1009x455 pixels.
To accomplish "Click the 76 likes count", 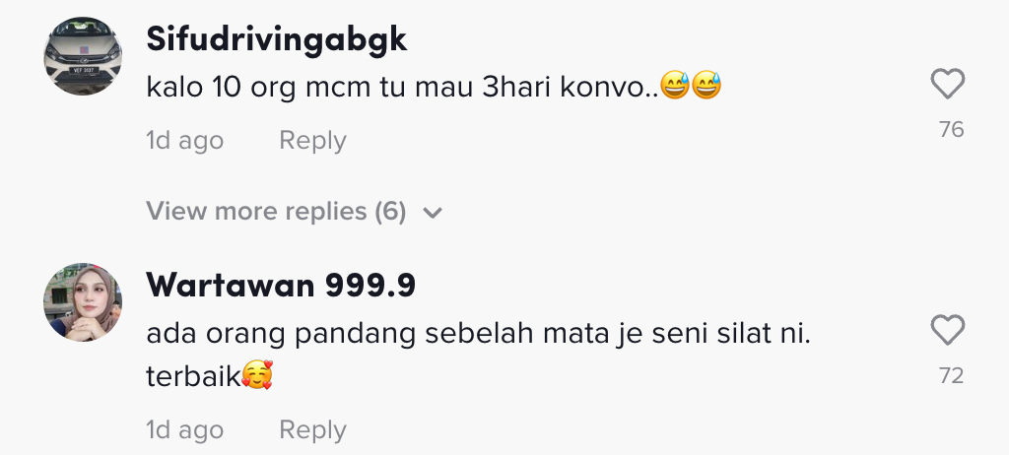I will tap(951, 130).
